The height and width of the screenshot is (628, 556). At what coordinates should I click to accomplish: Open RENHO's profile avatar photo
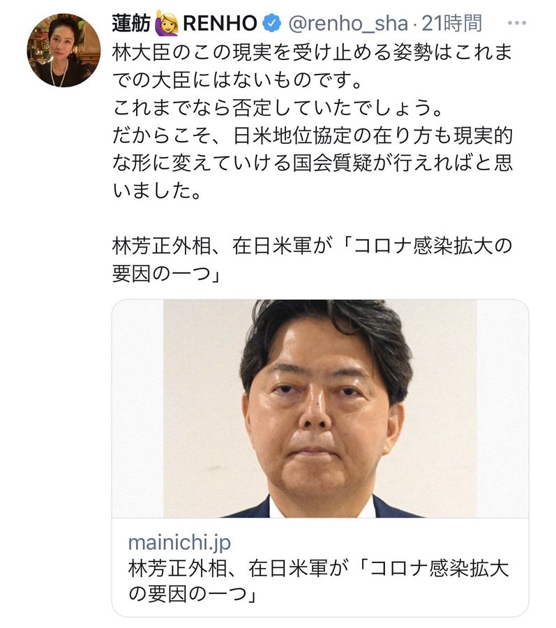(63, 50)
